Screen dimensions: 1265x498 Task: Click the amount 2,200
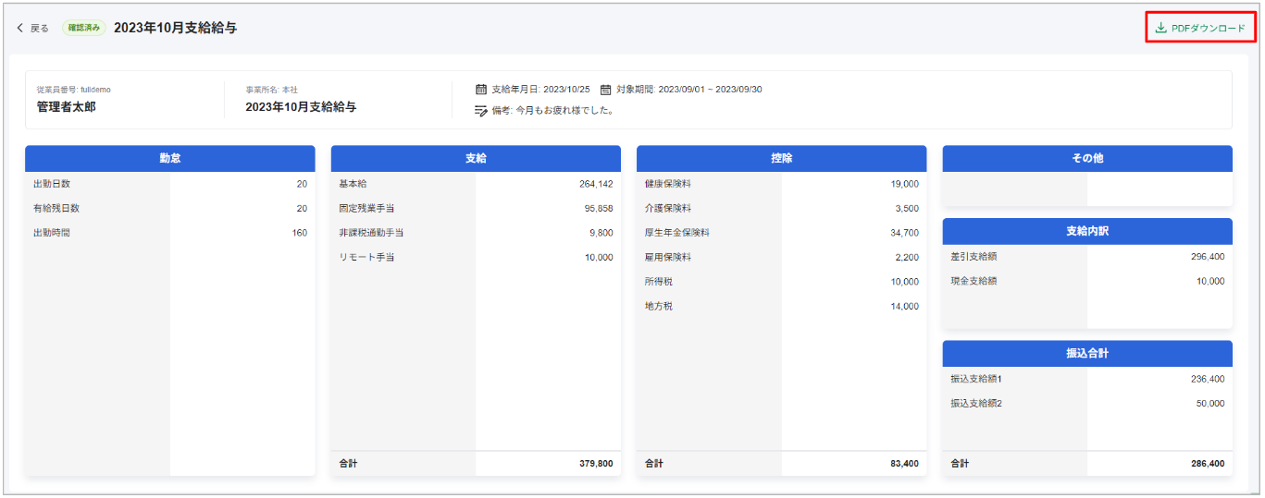pyautogui.click(x=908, y=257)
